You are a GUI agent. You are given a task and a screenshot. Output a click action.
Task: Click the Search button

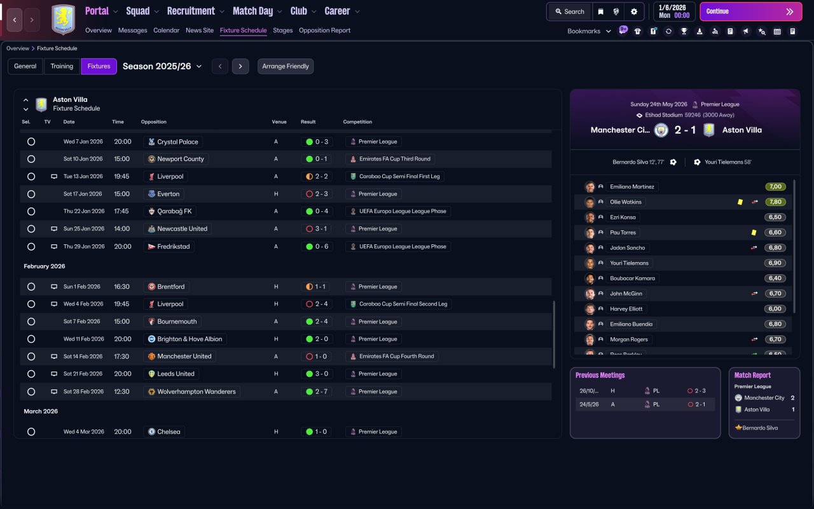point(569,11)
